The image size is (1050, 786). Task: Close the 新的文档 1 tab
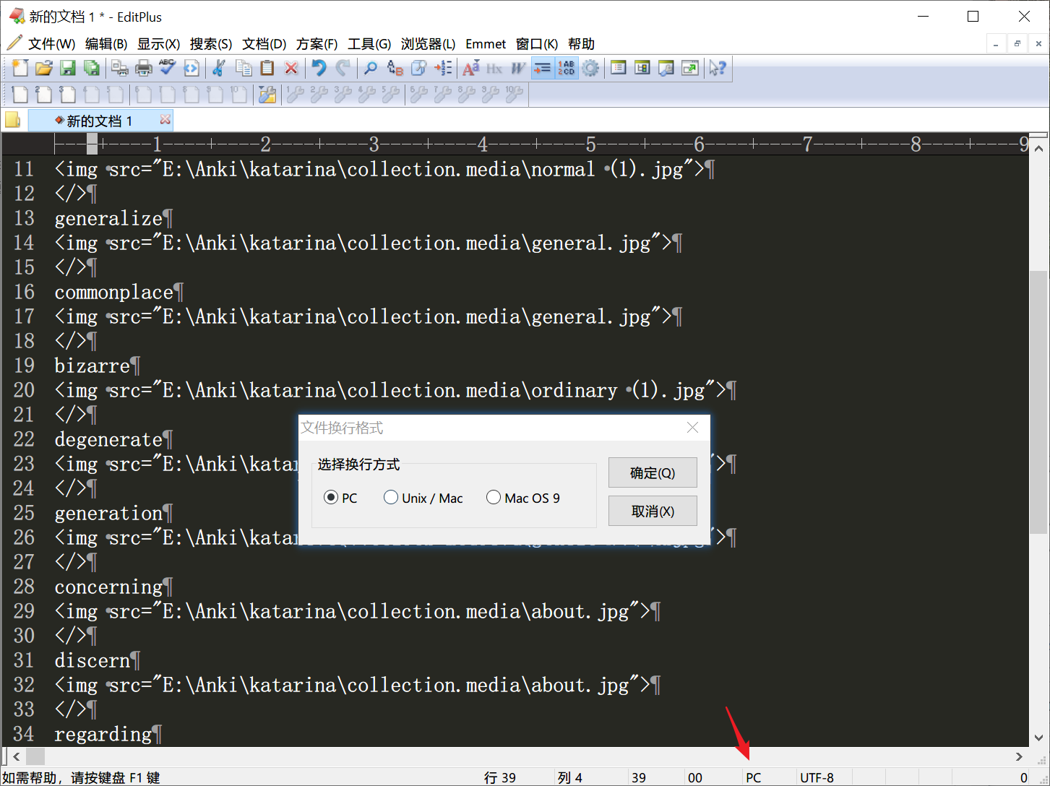tap(165, 120)
